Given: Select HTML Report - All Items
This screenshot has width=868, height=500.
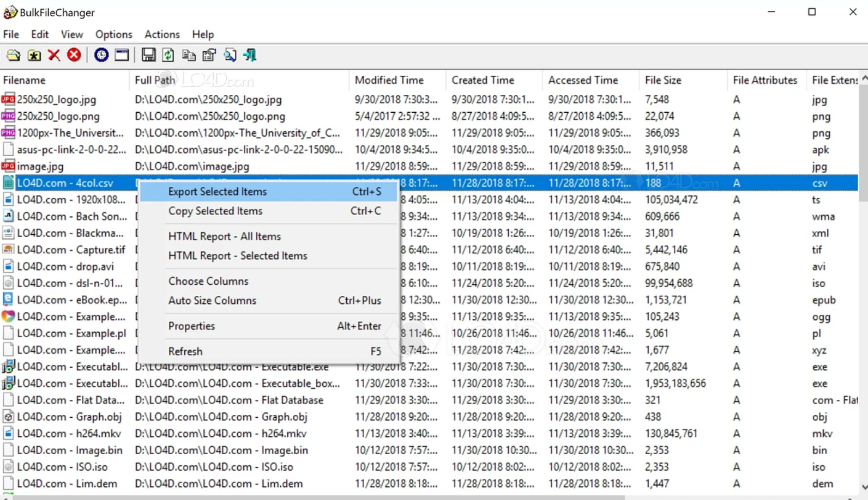Looking at the screenshot, I should pos(269,236).
